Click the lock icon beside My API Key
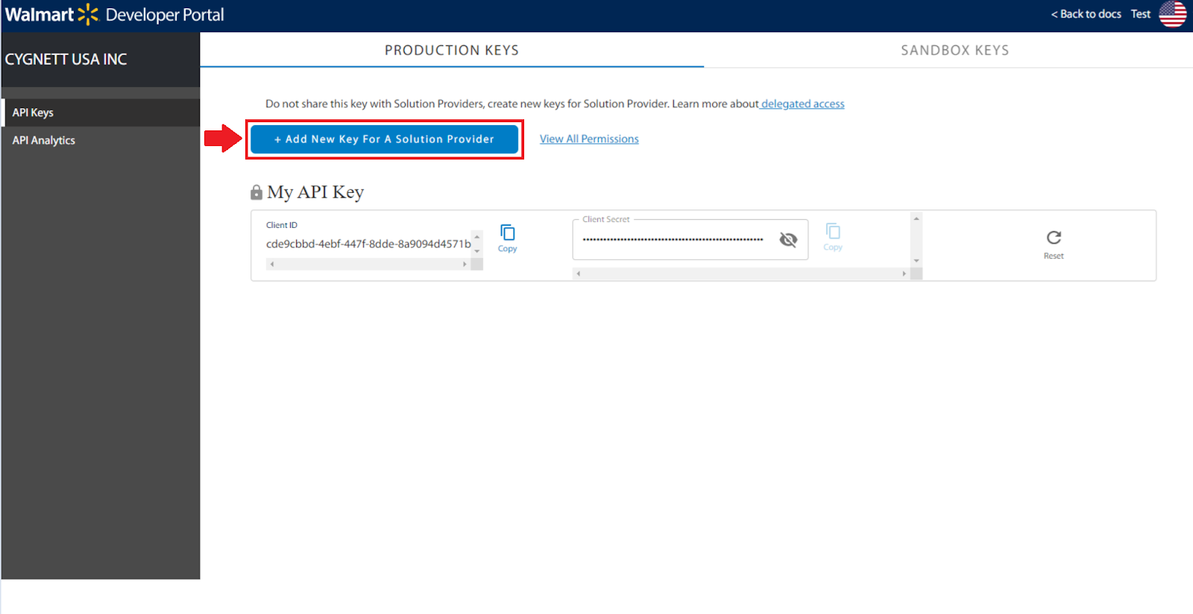 click(x=256, y=192)
